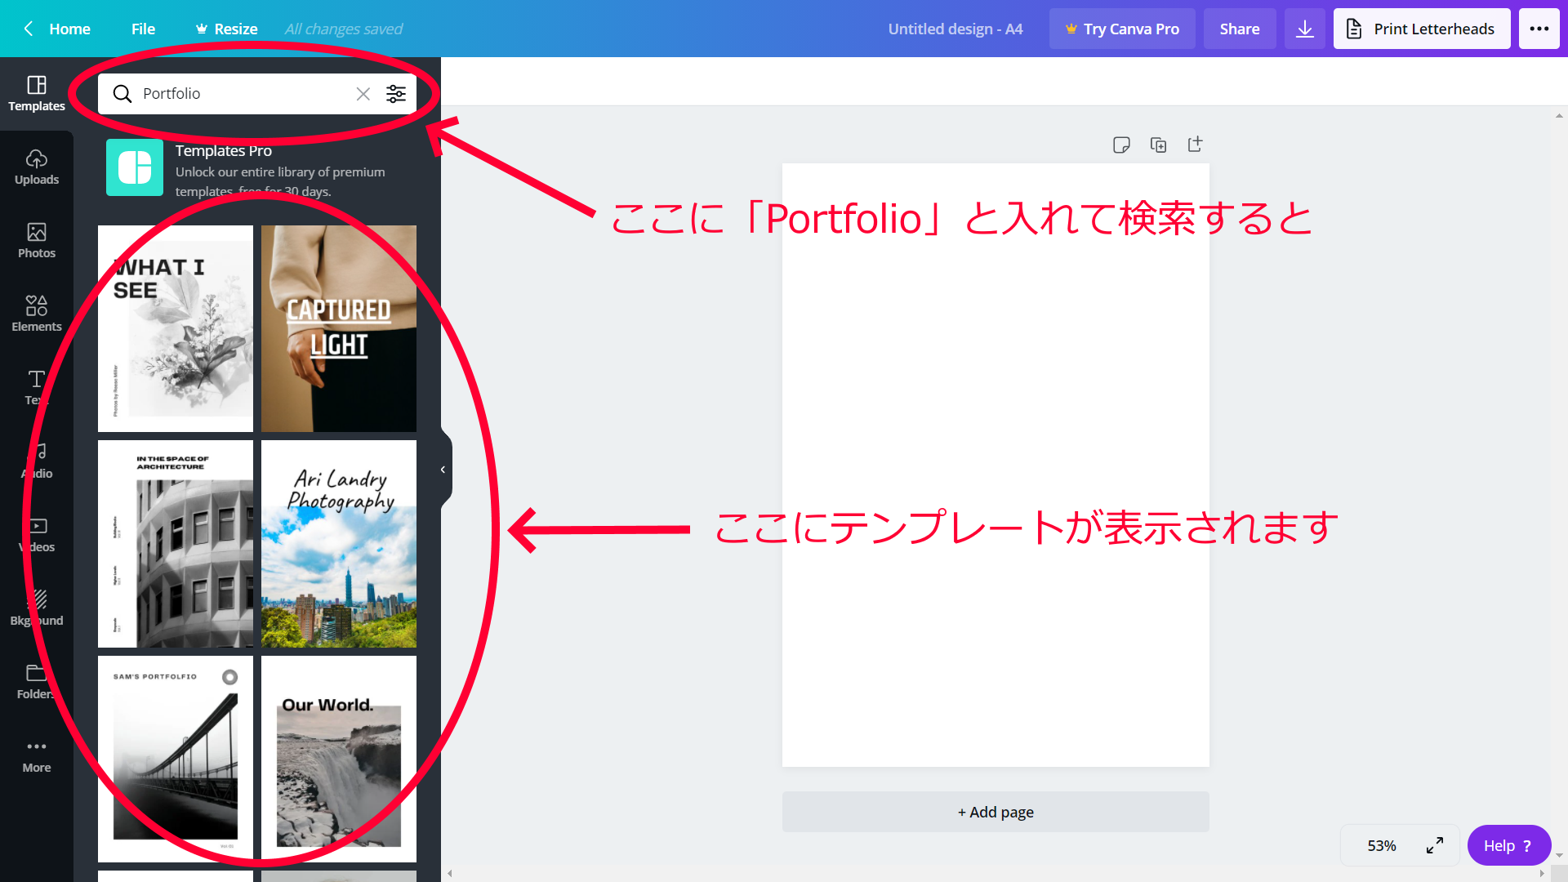This screenshot has width=1568, height=882.
Task: Select the Ari Landry Photography template
Action: [338, 544]
